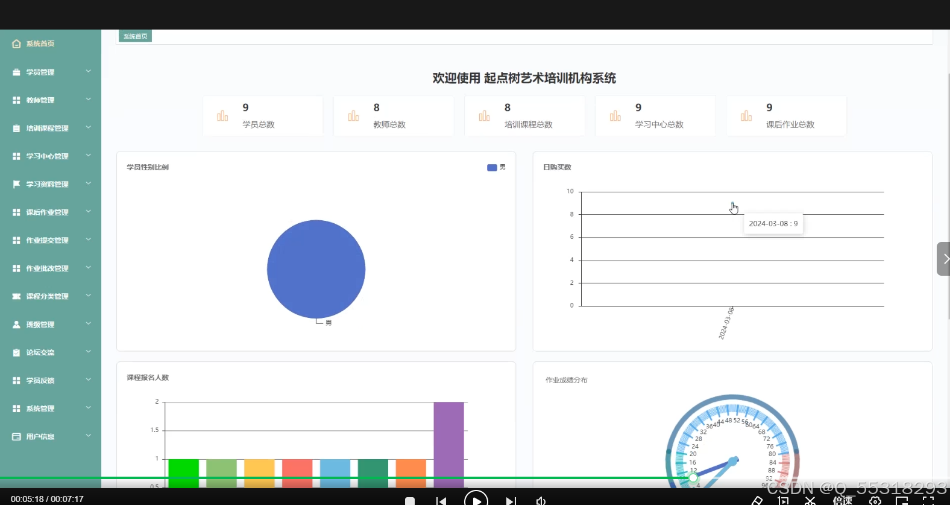This screenshot has width=950, height=505.
Task: Click the eraser-style icon in player bar
Action: 757,501
